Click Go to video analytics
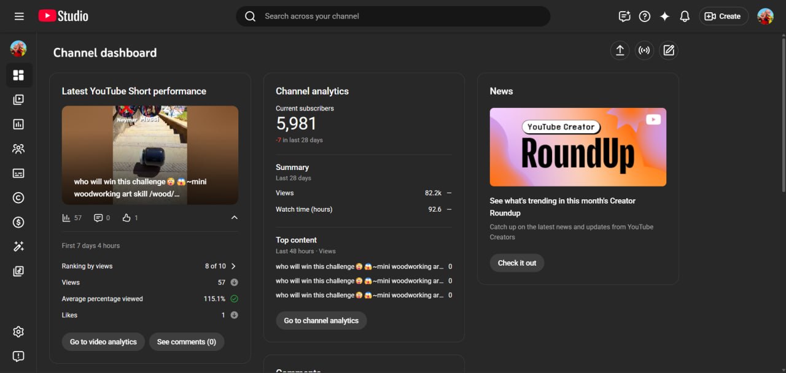 coord(103,342)
